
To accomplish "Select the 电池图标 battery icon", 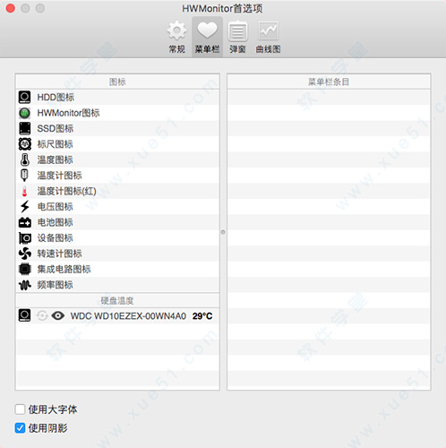I will click(x=24, y=222).
